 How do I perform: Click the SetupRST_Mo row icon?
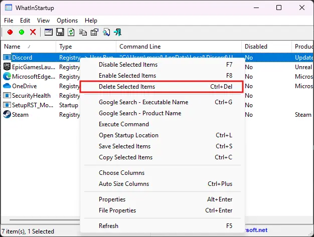coord(7,105)
